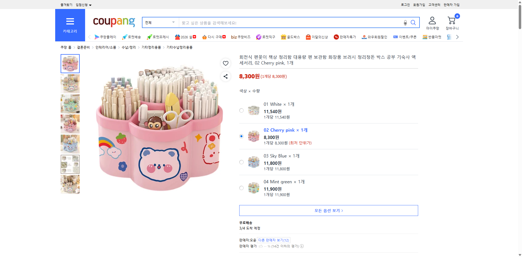Open the 카테고리 hamburger menu
The width and height of the screenshot is (522, 257).
point(70,21)
